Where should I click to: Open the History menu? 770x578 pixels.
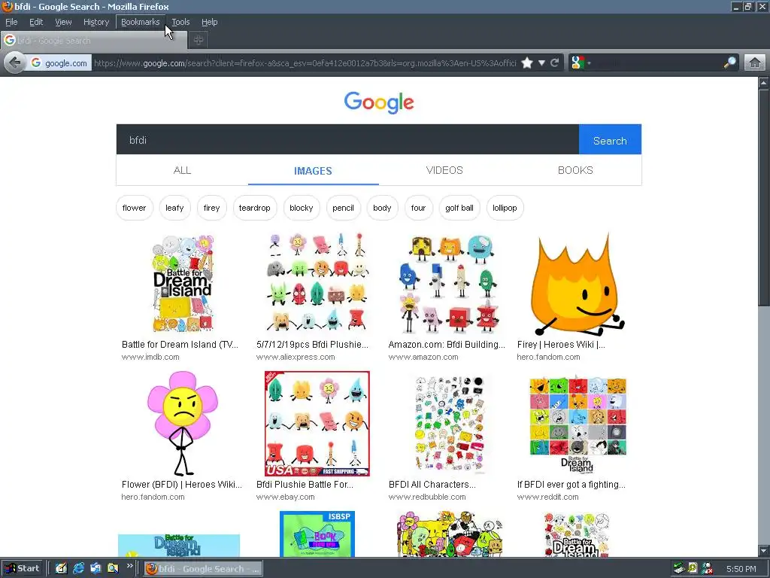(95, 22)
